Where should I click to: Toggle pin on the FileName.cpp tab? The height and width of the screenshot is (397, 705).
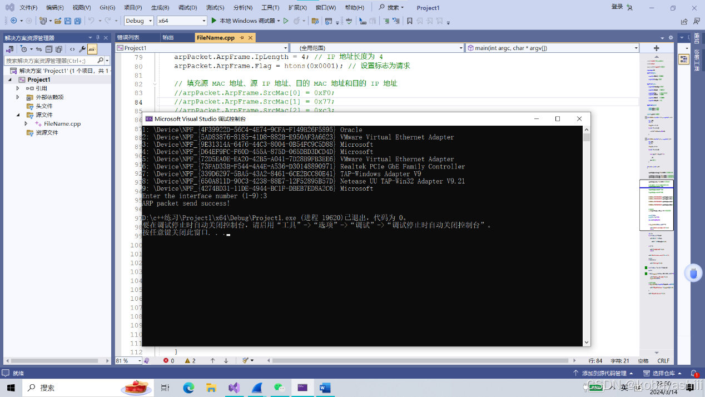[x=242, y=38]
